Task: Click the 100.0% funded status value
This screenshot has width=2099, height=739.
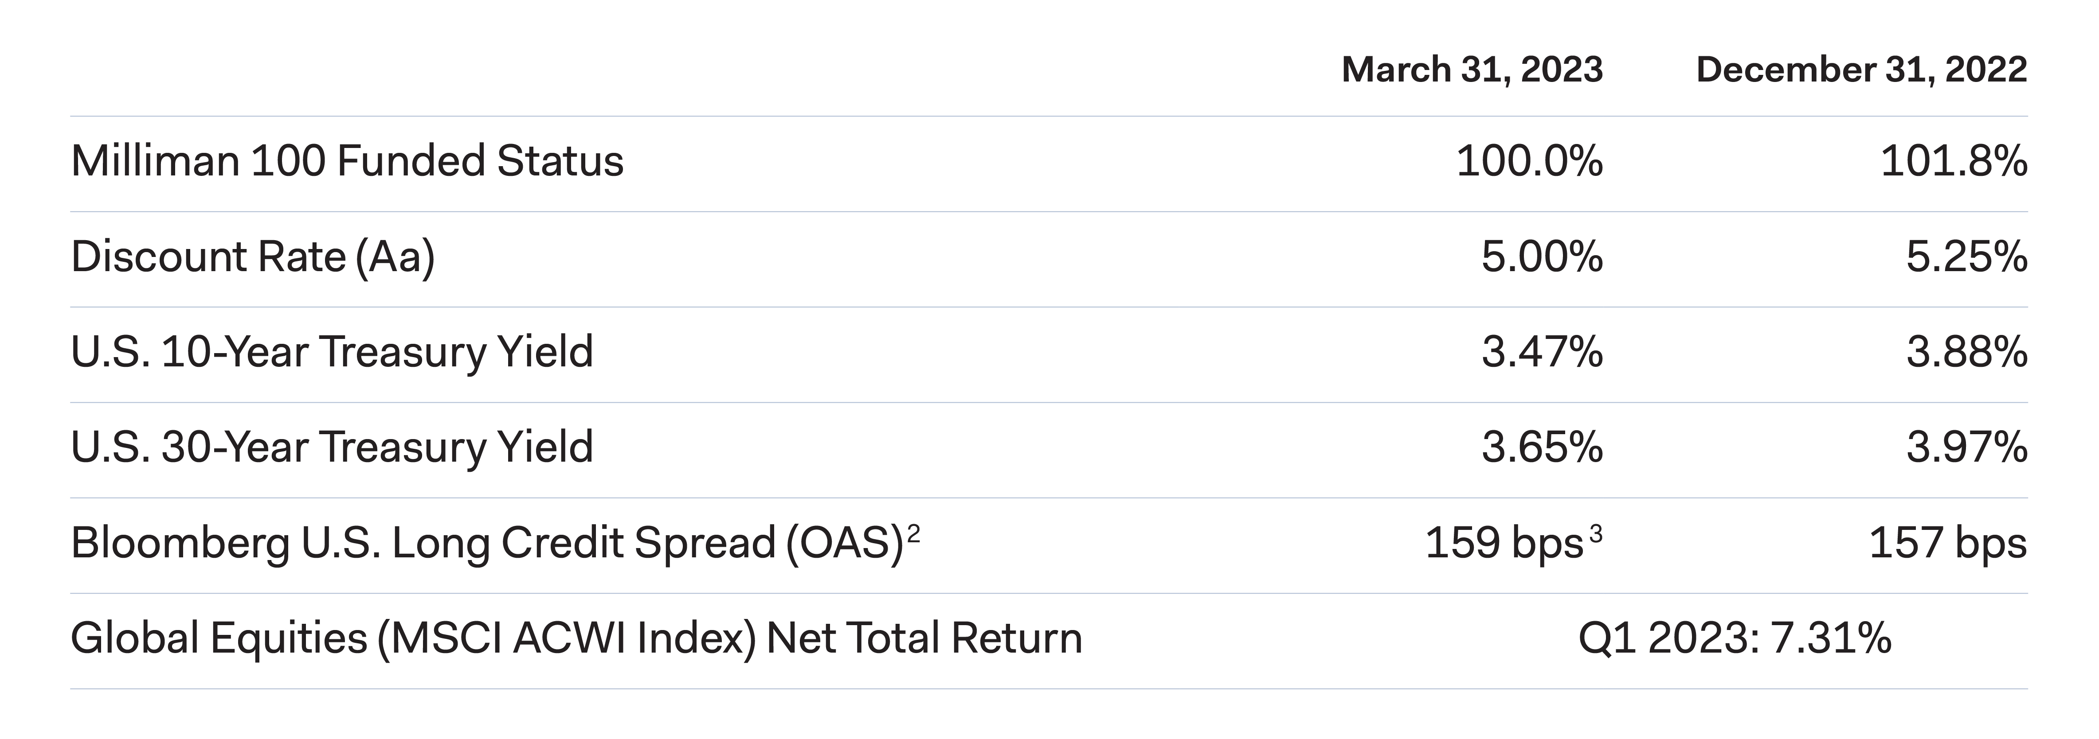Action: click(1529, 161)
